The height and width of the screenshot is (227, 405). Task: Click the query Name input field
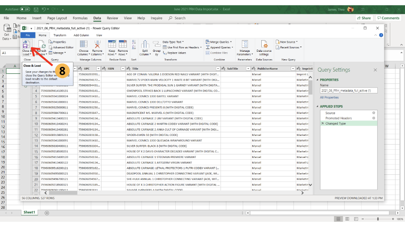[x=348, y=91]
